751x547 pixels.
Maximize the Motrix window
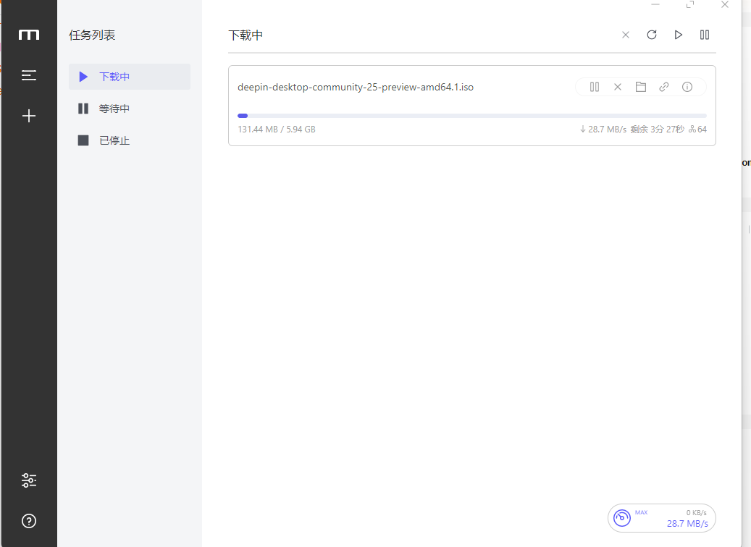(690, 5)
